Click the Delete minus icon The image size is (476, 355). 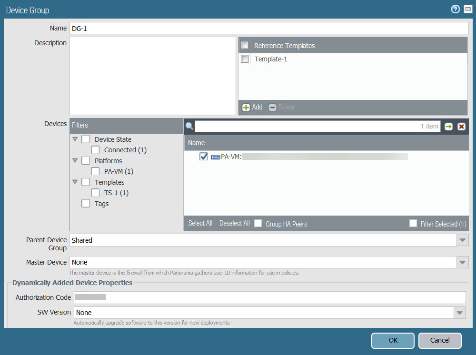pos(272,108)
